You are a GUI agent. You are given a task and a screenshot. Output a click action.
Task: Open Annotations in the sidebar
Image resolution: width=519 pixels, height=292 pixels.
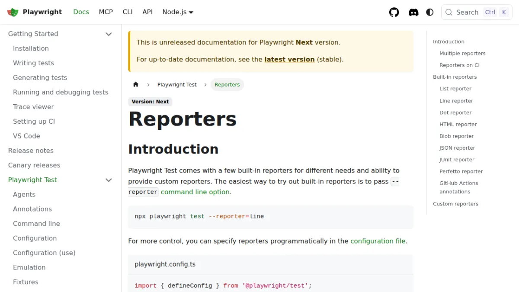32,209
